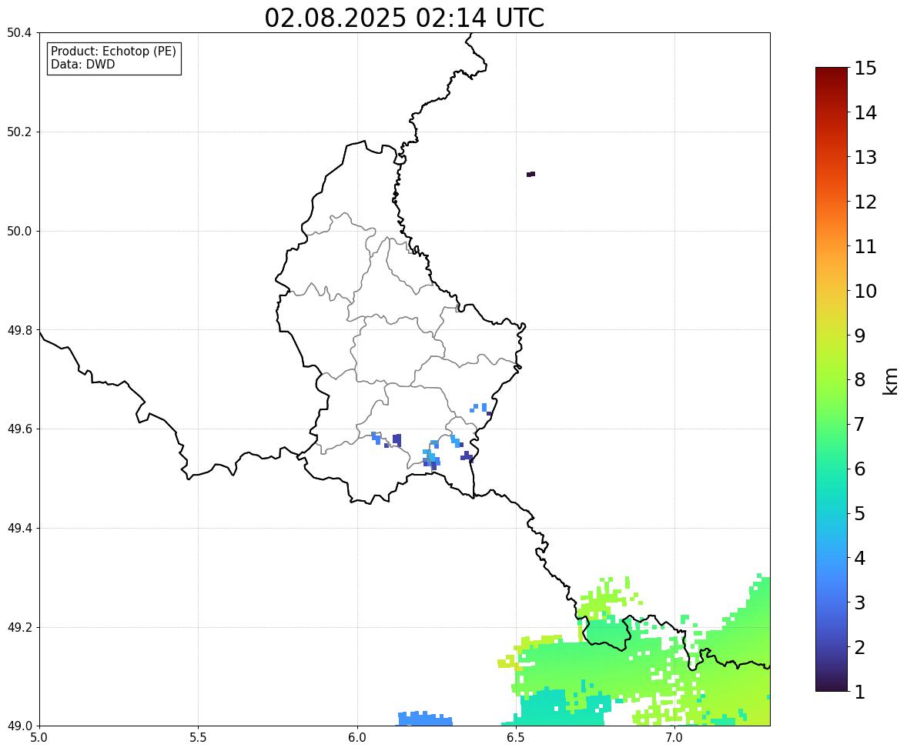This screenshot has width=907, height=751.
Task: Click the Data: DWD label
Action: 82,64
